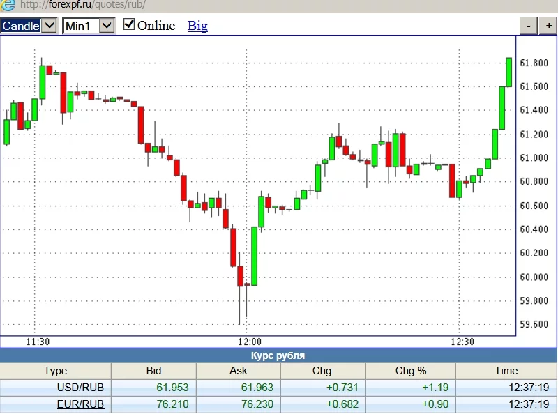Click the latest green candle near 61.800
The image size is (558, 414).
509,72
